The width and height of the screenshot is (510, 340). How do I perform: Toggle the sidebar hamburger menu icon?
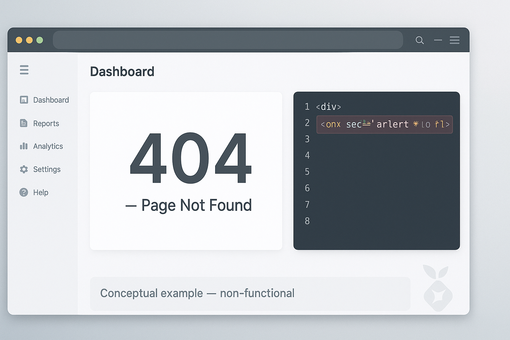(24, 70)
